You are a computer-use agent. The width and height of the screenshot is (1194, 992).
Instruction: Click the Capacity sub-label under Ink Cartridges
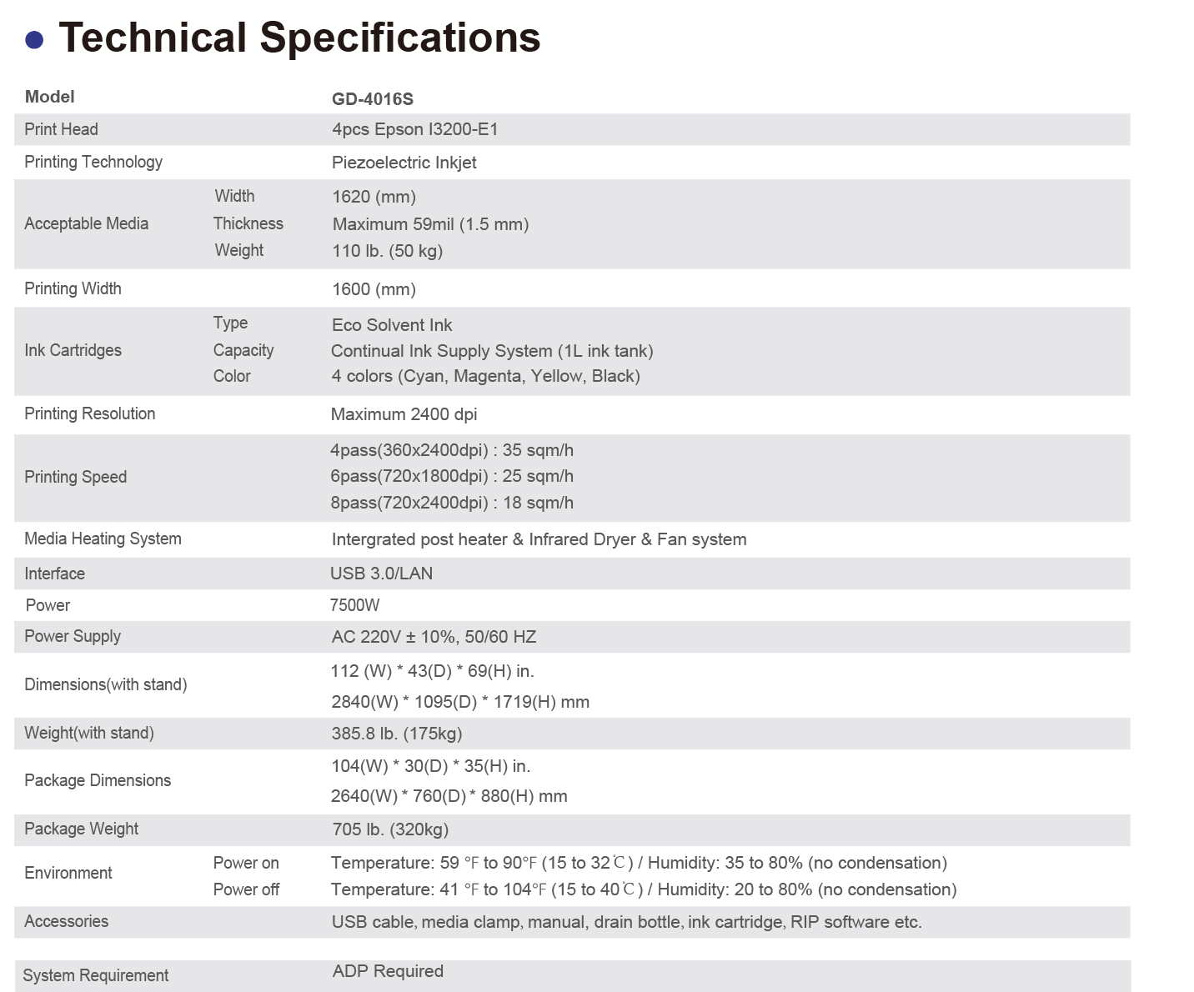243,350
